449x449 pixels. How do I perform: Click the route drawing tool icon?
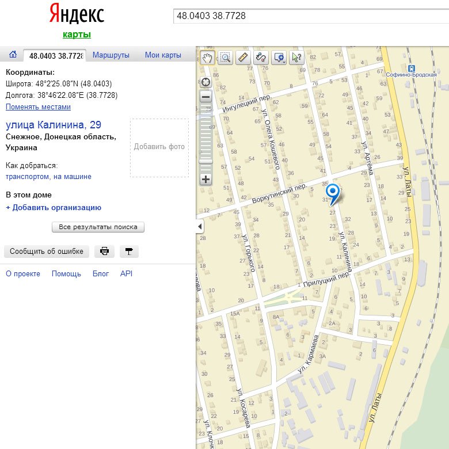(261, 57)
